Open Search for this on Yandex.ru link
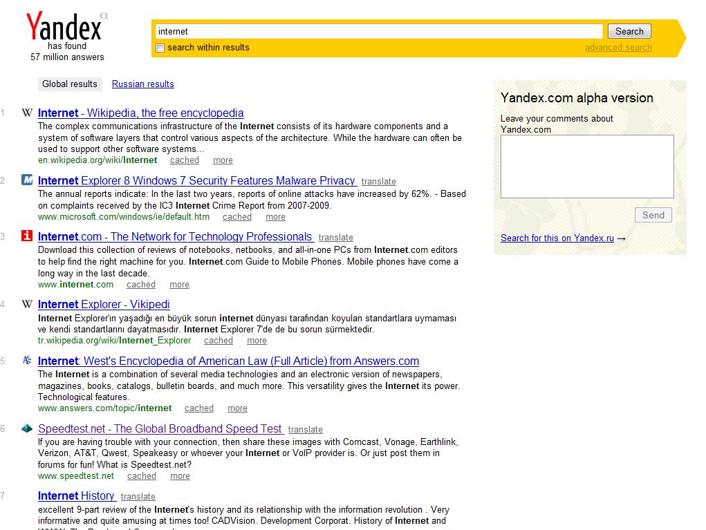 coord(557,238)
